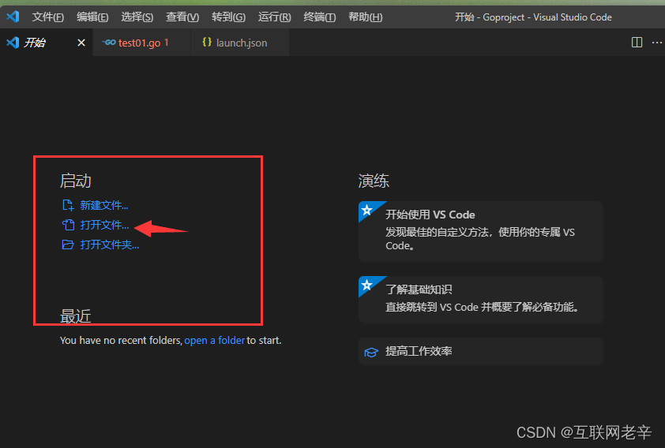Open the 转到(G) menu
This screenshot has width=665, height=448.
click(228, 17)
